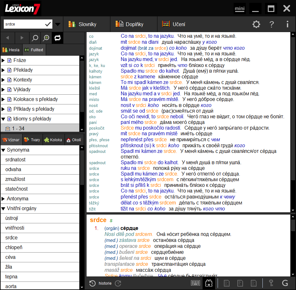
Task: Open related word aorta
Action: click(x=40, y=286)
